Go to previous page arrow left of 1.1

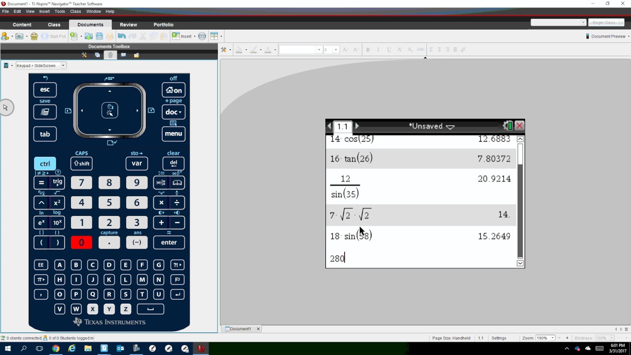[x=329, y=126]
